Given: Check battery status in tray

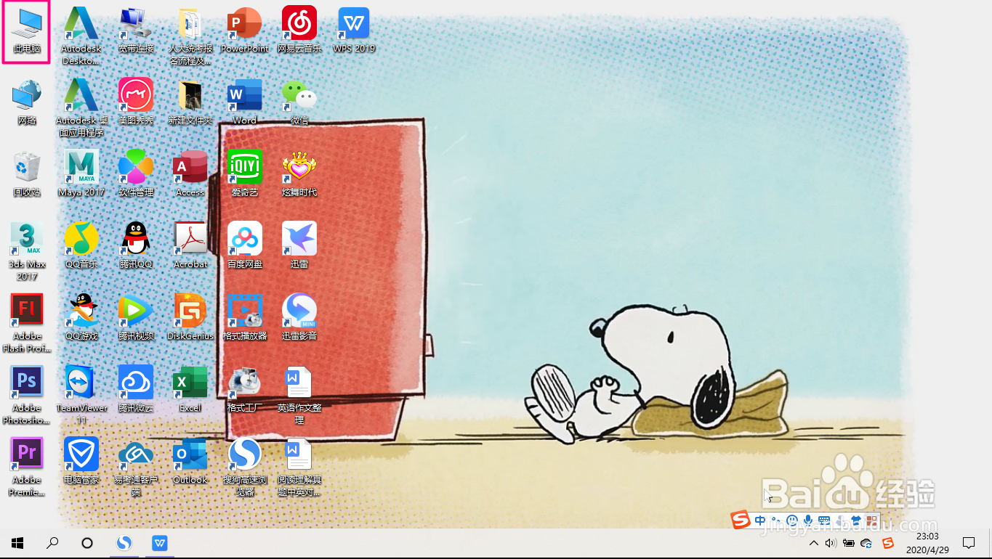Looking at the screenshot, I should [848, 543].
